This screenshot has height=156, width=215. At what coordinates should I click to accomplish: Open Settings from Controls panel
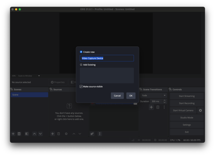[187, 125]
